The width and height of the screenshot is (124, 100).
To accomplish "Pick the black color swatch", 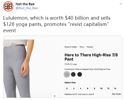I will 80,74.
